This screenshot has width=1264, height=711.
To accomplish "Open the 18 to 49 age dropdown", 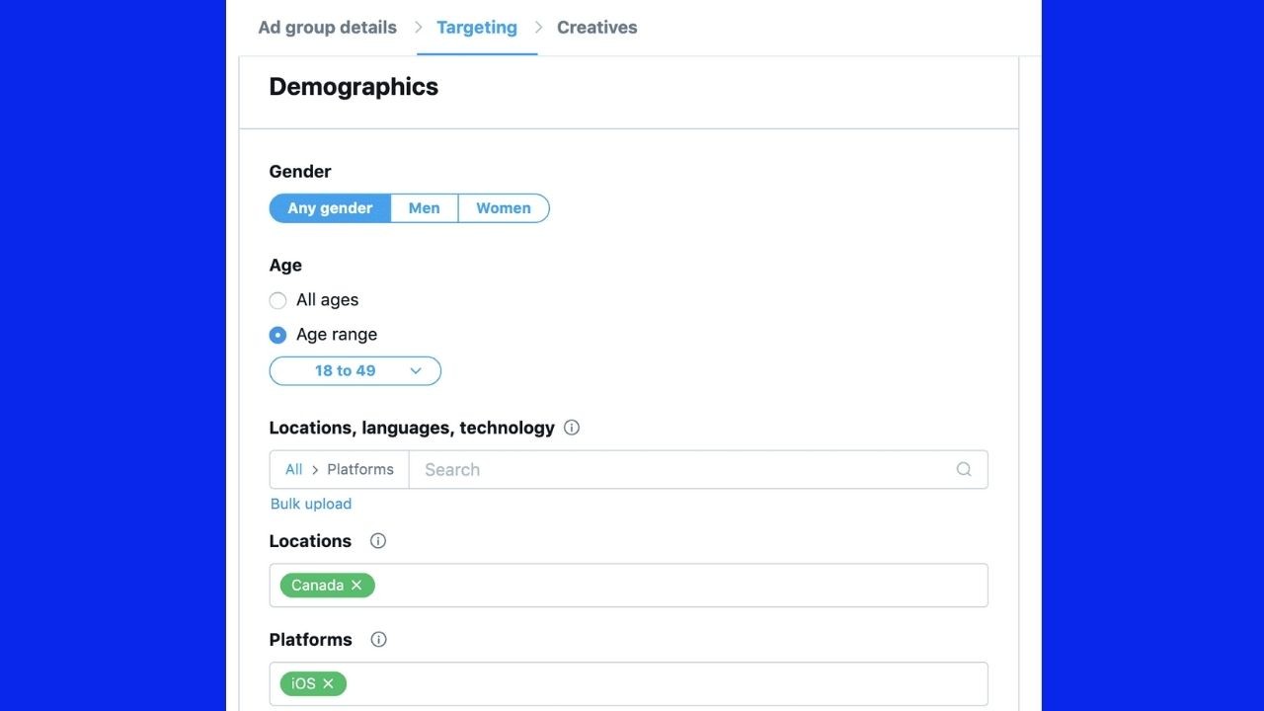I will [355, 371].
